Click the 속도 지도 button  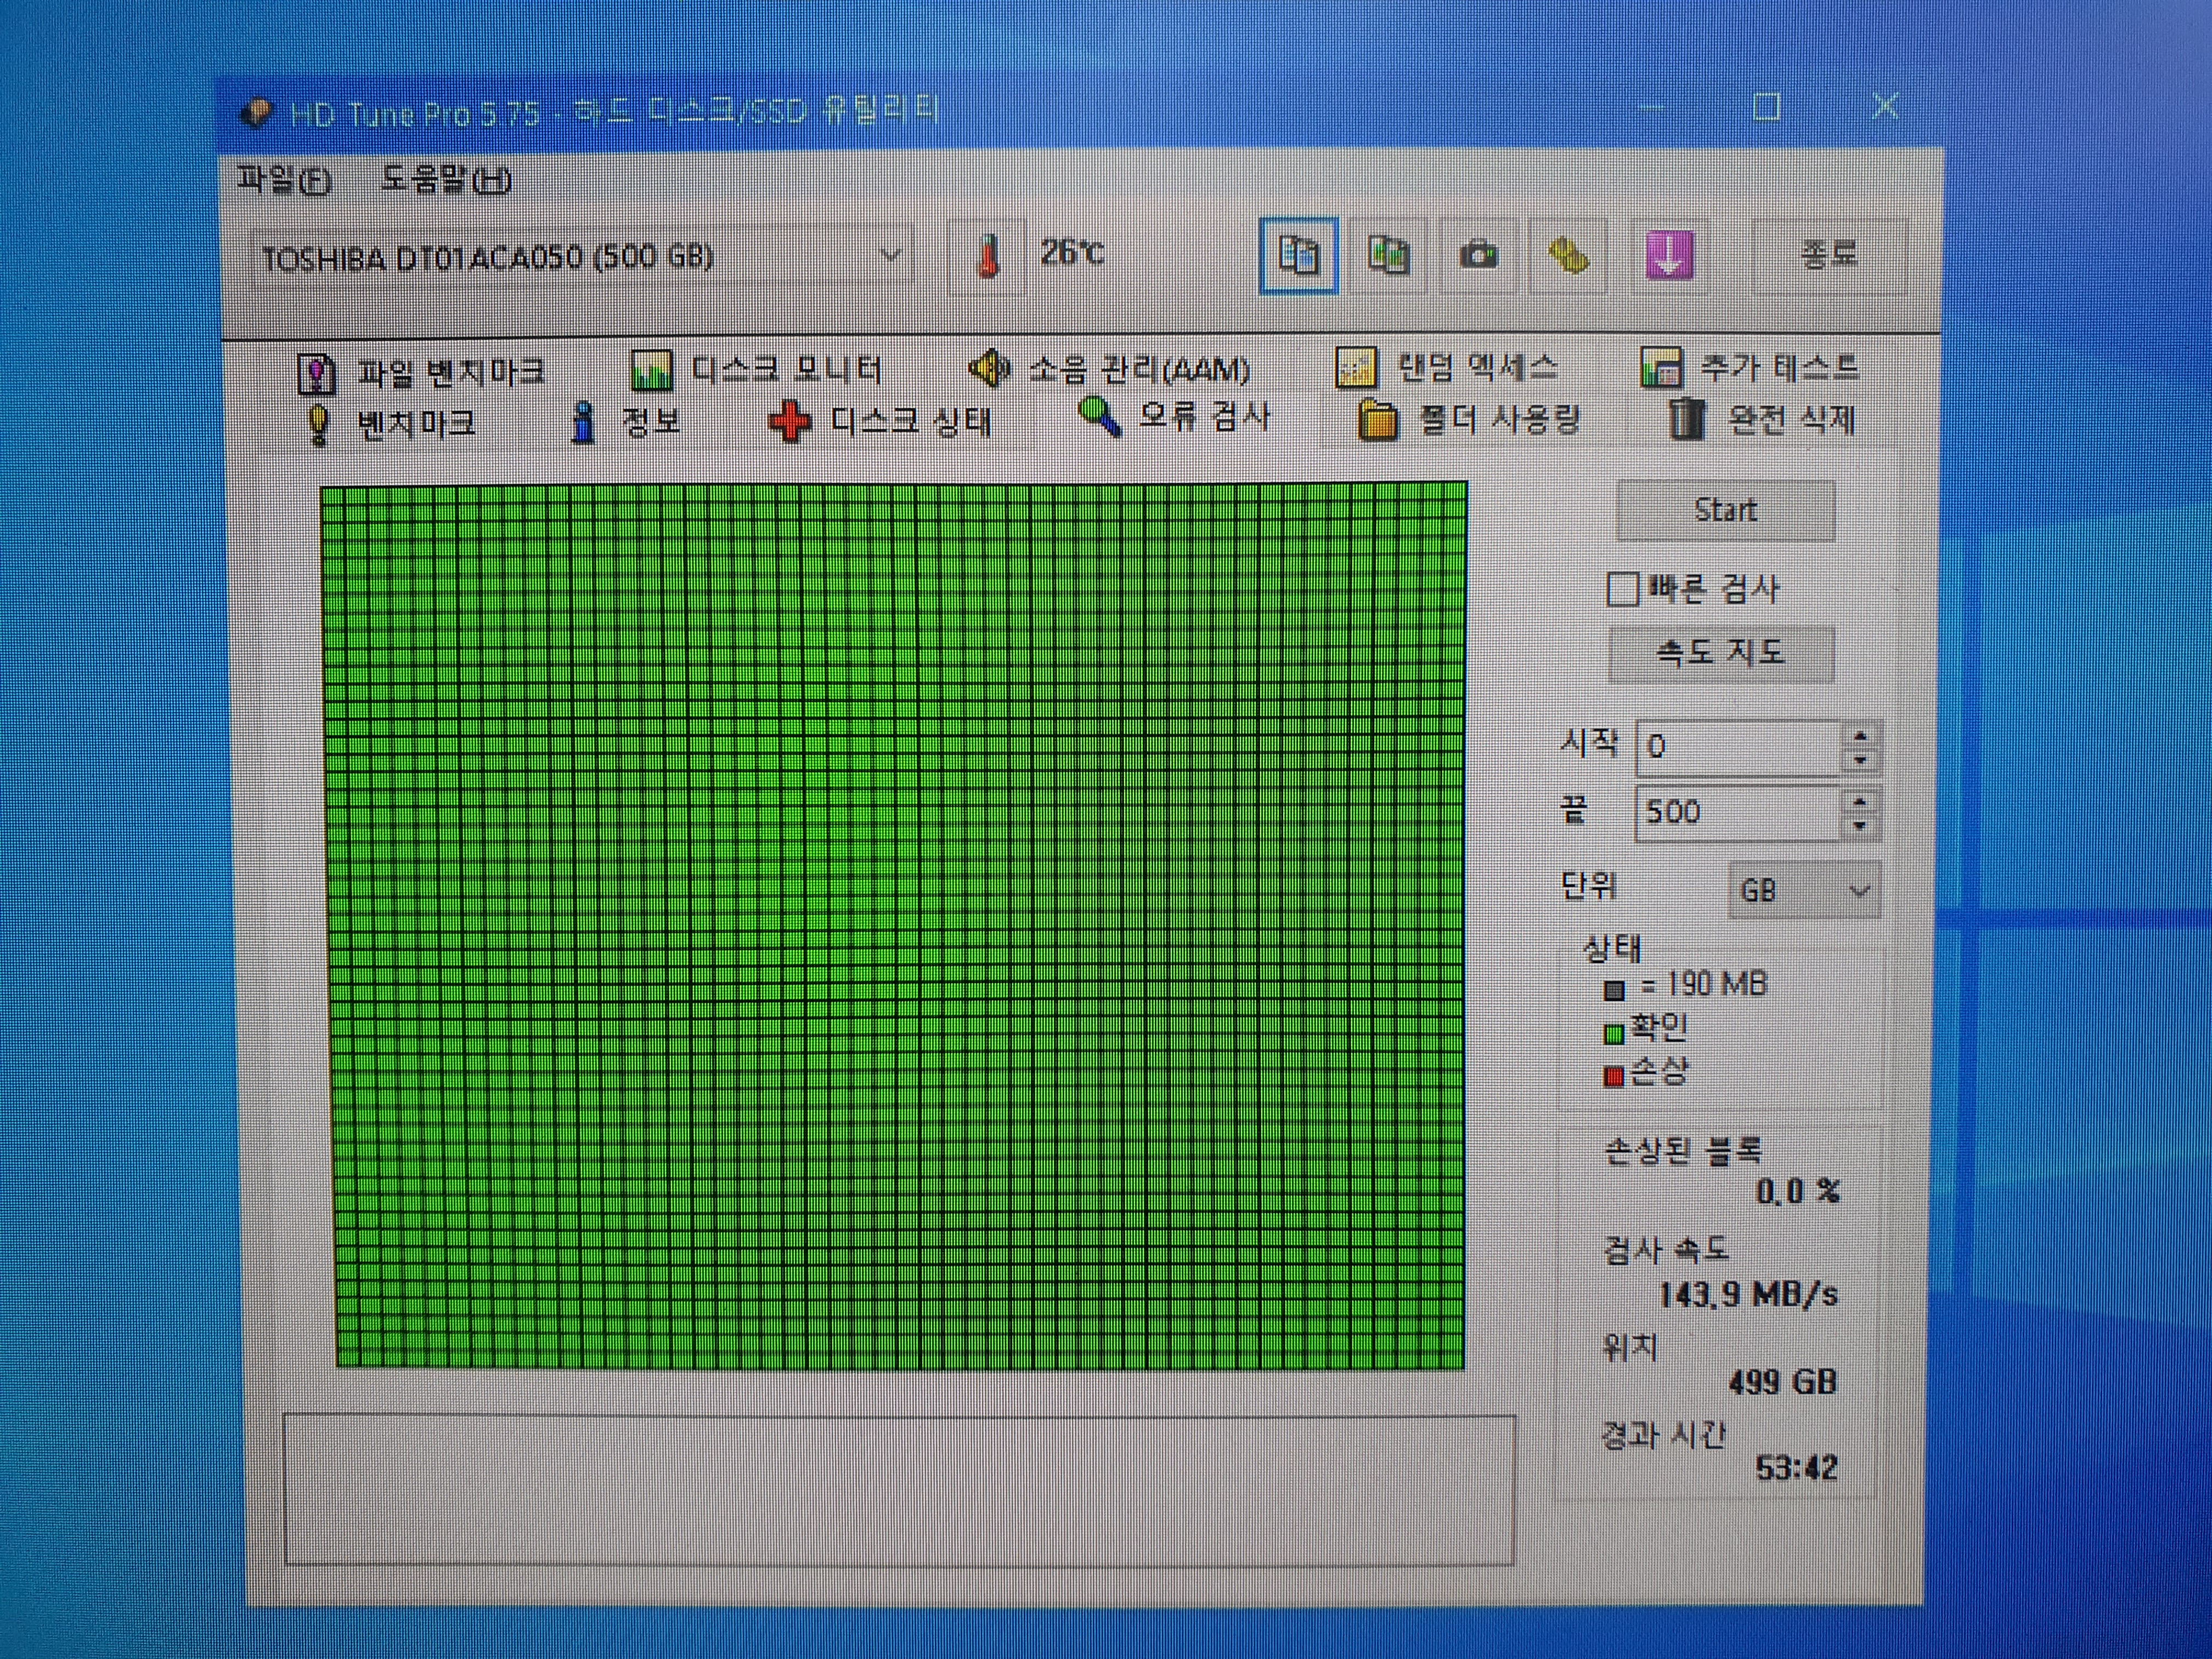[x=1721, y=654]
